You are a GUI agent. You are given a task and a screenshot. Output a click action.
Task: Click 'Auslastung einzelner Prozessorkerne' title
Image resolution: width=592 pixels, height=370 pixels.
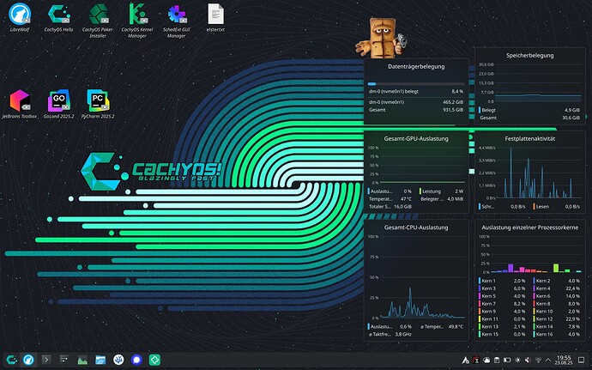pyautogui.click(x=529, y=227)
